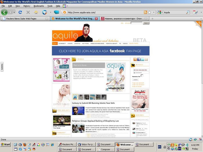The width and height of the screenshot is (203, 152).
Task: Close the Dnevnik tab with its X
Action: (x=146, y=19)
